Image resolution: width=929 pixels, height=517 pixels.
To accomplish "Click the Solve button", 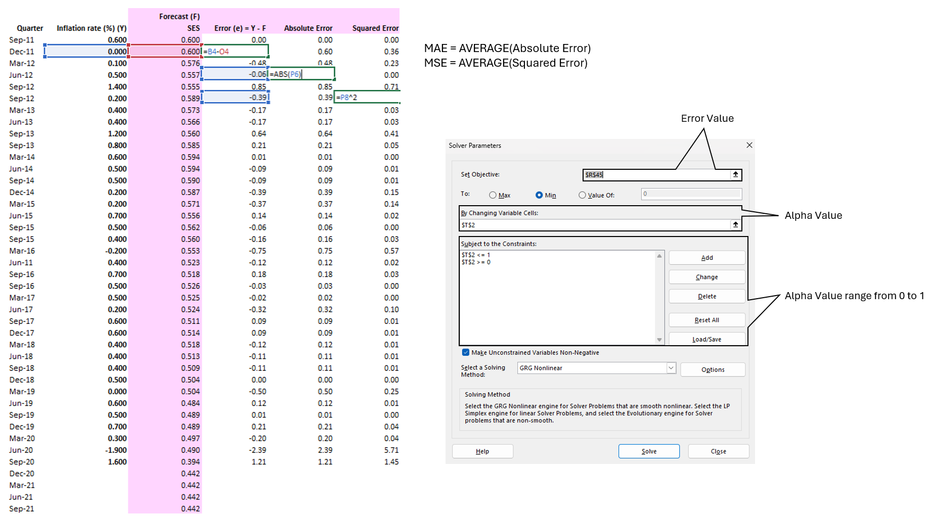I will coord(649,451).
